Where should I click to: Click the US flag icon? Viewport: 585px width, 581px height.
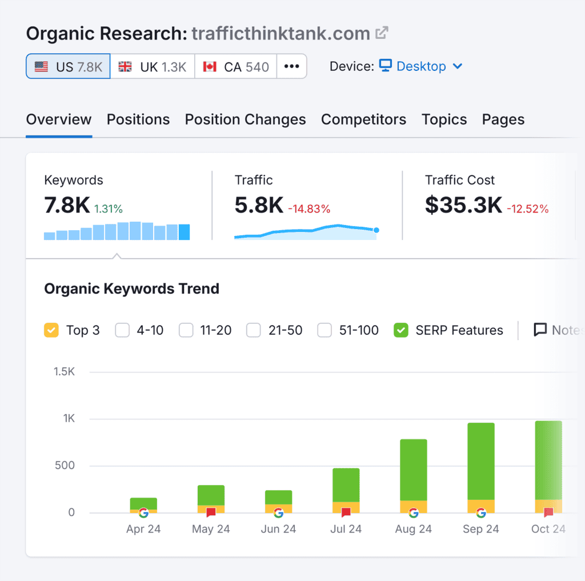pyautogui.click(x=41, y=66)
